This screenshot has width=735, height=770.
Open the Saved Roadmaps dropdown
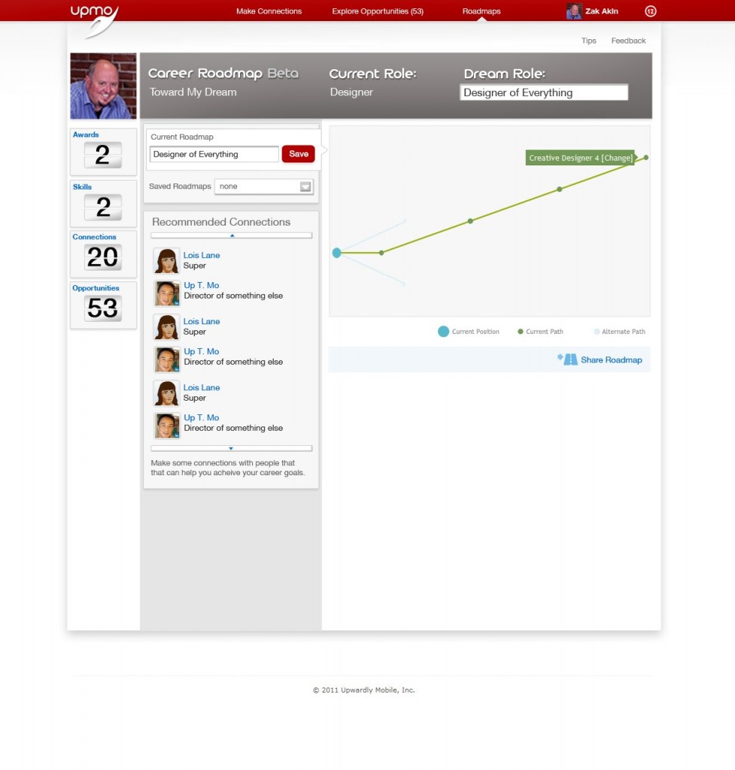coord(264,186)
